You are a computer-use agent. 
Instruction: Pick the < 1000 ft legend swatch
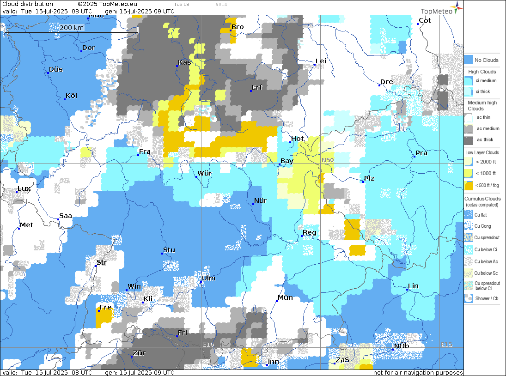(469, 174)
